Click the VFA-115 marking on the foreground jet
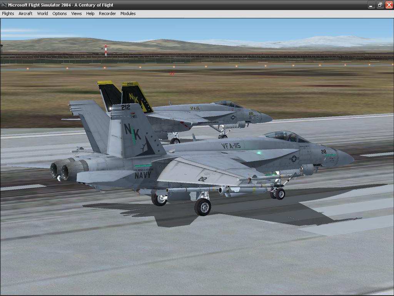Screen dimensions: 394x296 231,146
